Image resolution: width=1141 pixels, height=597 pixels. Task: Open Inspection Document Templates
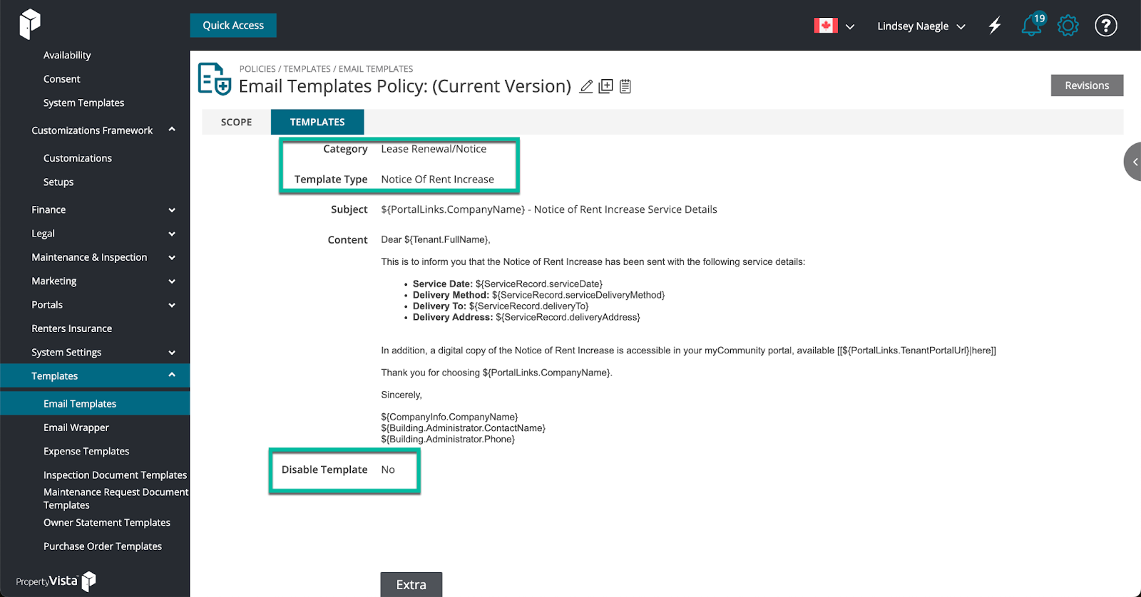[x=115, y=475]
